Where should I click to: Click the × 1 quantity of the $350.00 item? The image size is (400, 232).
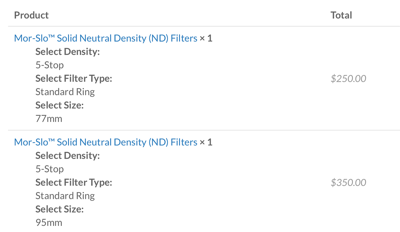point(206,142)
